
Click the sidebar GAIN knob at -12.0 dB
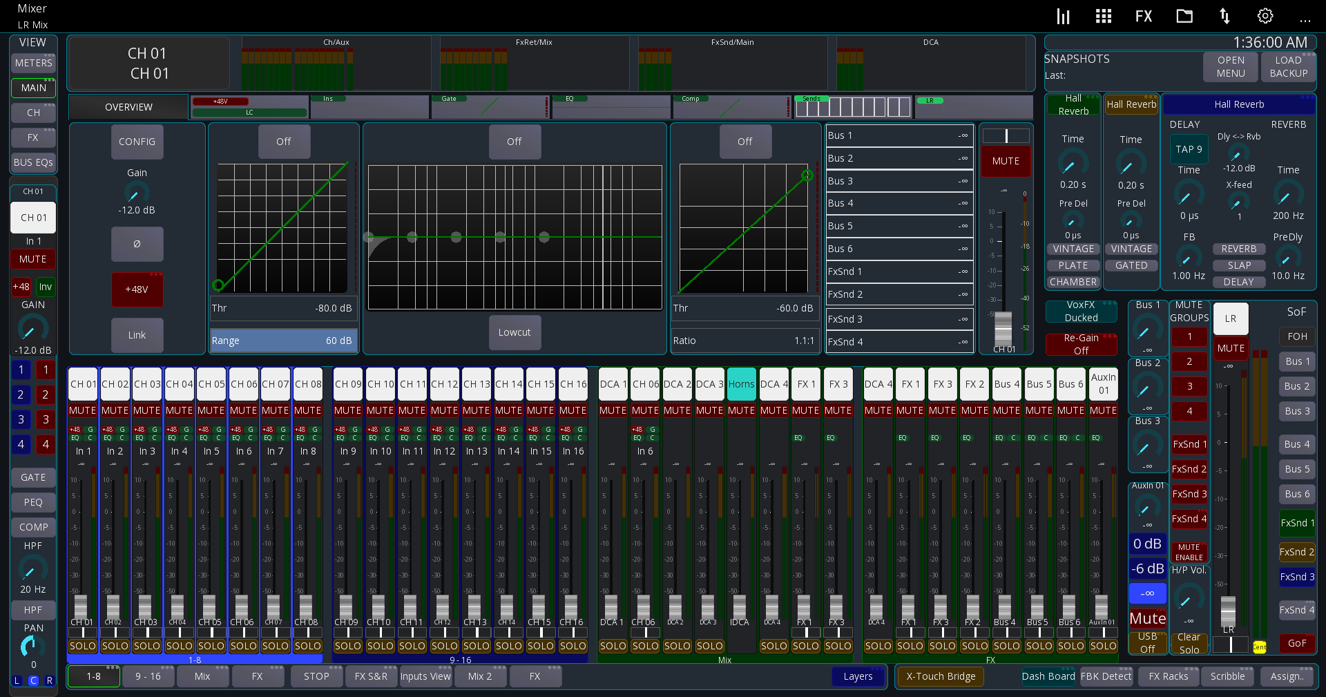click(x=32, y=327)
